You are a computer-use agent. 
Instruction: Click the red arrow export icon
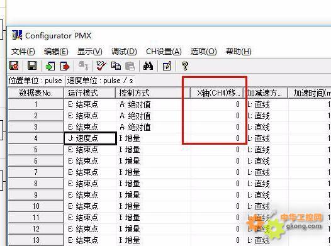65,66
